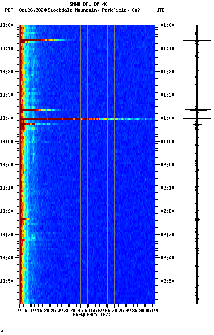Viewport: 214px width, 335px height.
Task: Click the 01:40 UTC time label
Action: pyautogui.click(x=167, y=118)
